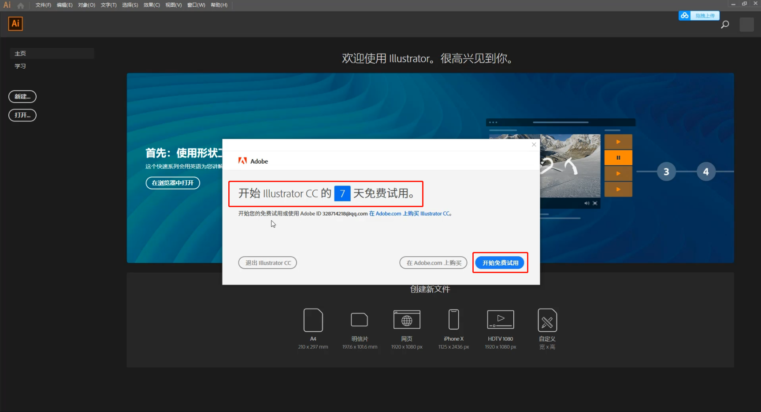Select the iPhone X preset icon
The height and width of the screenshot is (412, 761).
pos(454,320)
